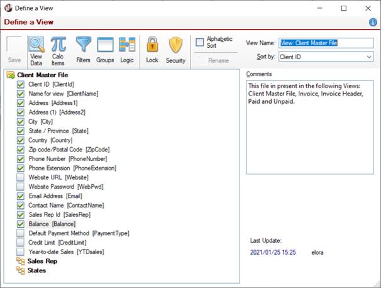This screenshot has height=288, width=381.
Task: Uncheck the Balance field checkbox
Action: (21, 224)
